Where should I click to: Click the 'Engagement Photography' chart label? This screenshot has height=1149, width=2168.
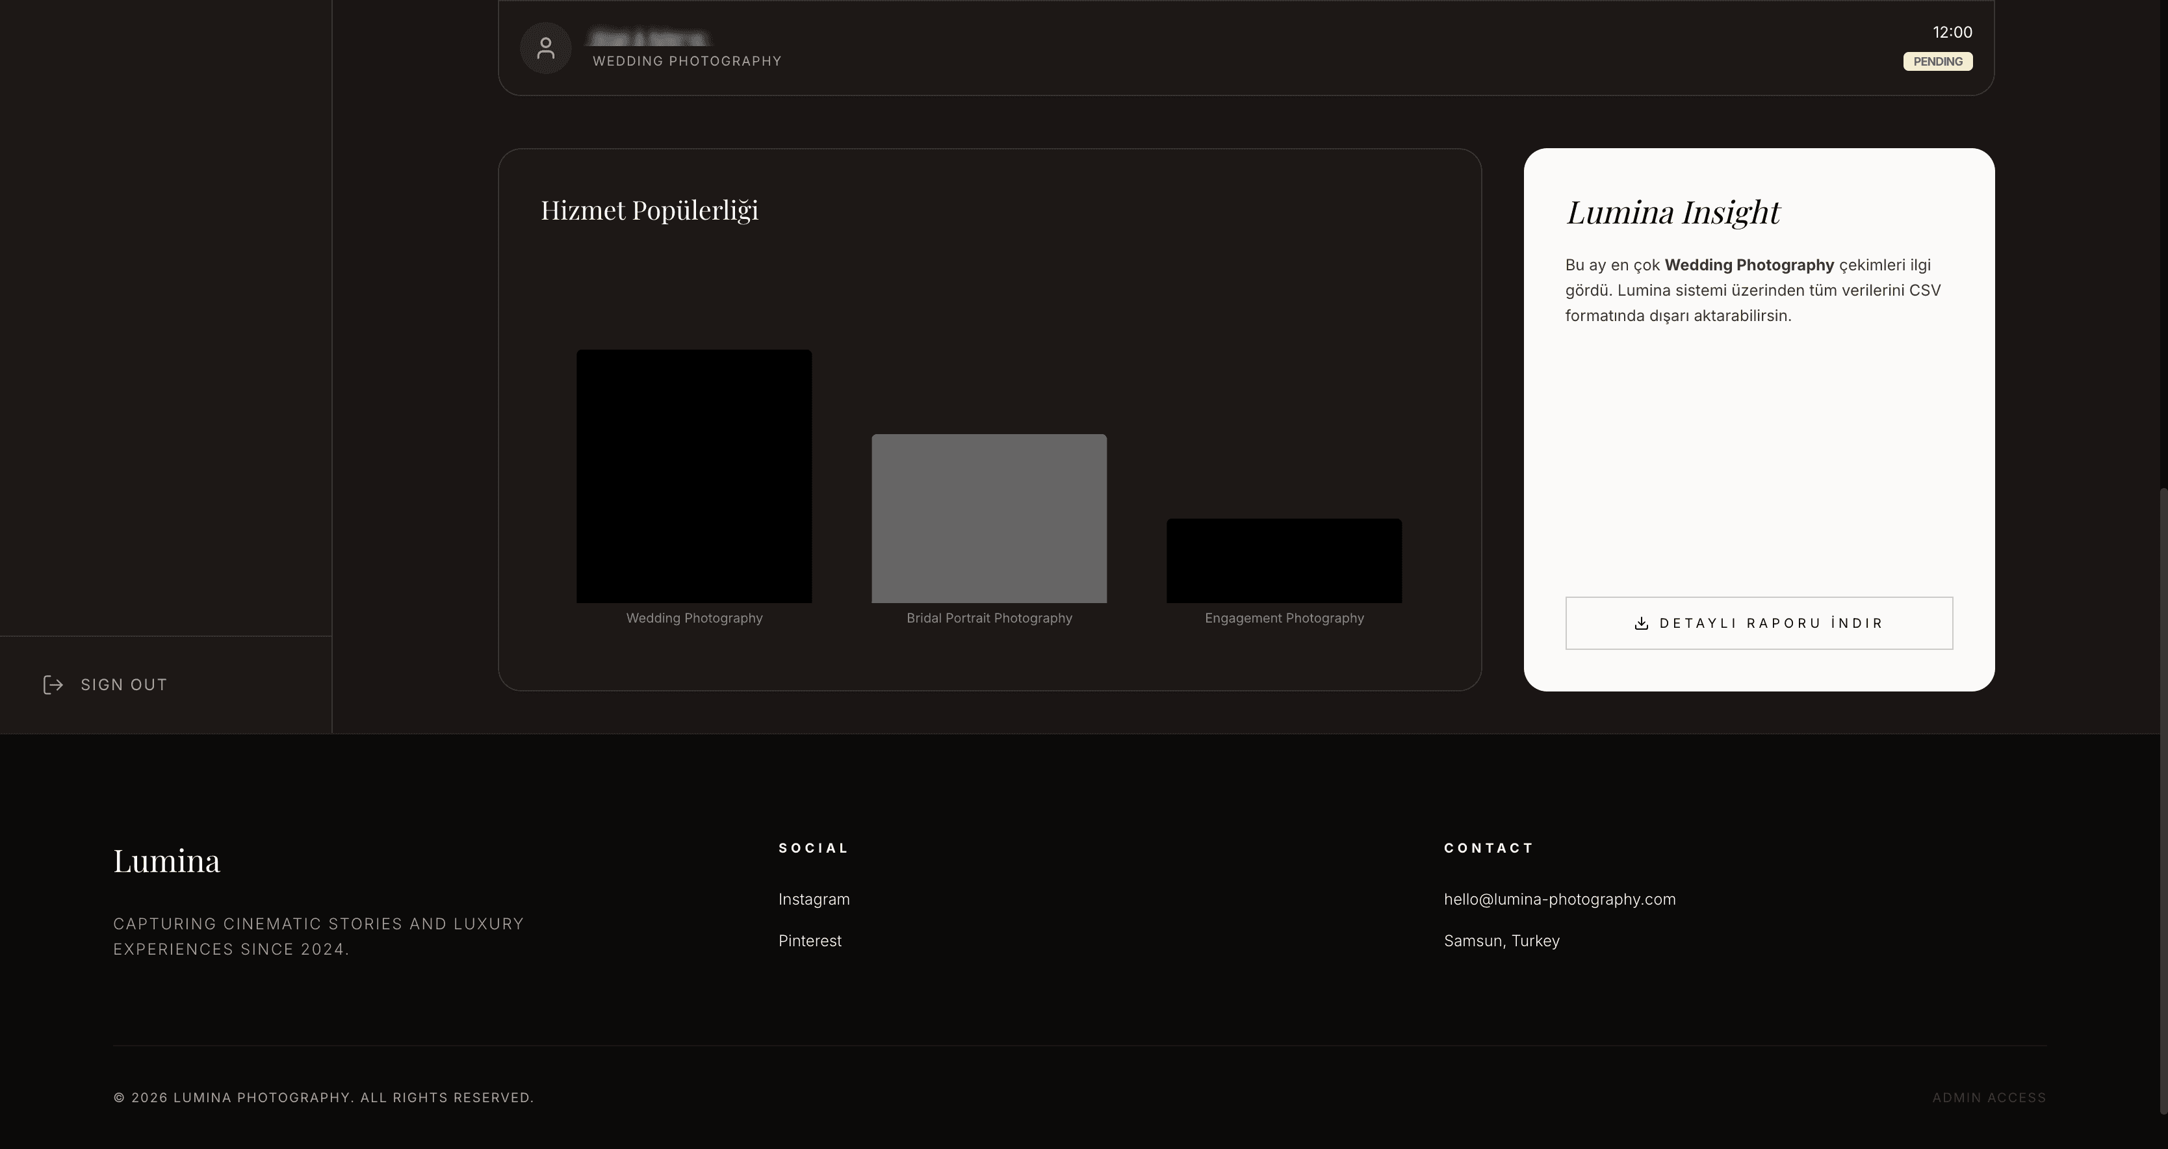(x=1284, y=618)
